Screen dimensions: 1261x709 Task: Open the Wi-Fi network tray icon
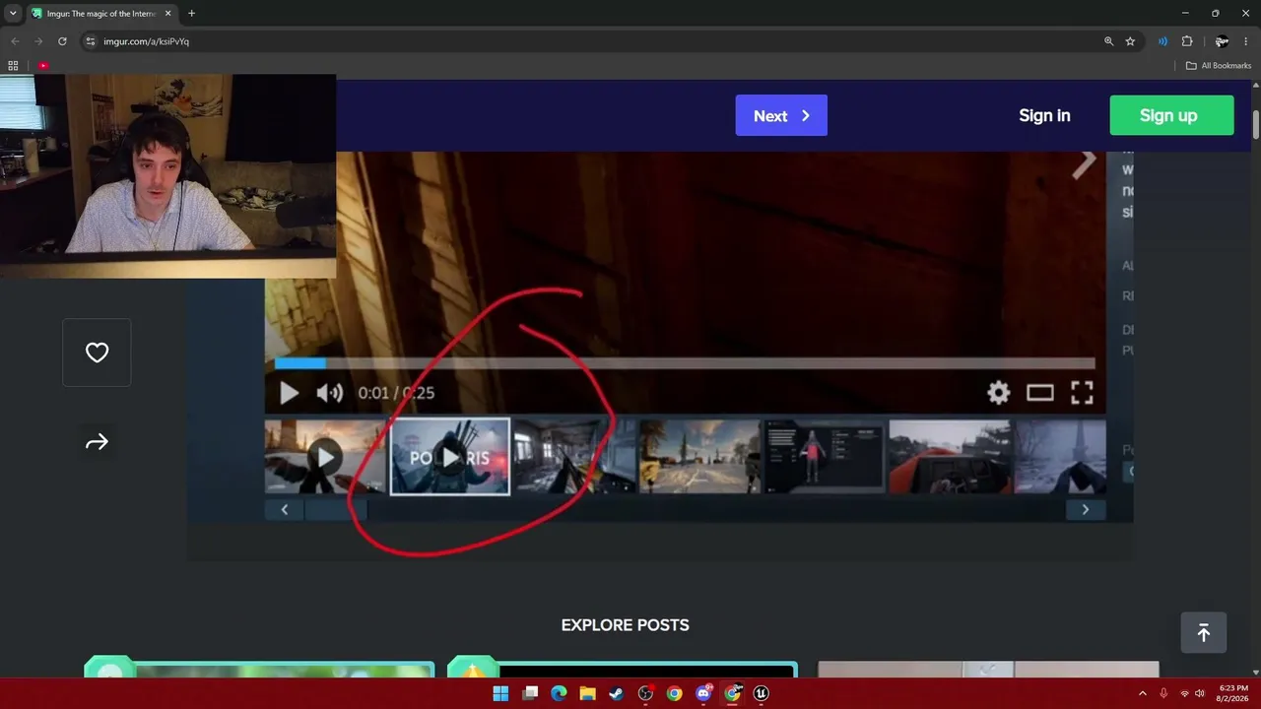(x=1184, y=693)
